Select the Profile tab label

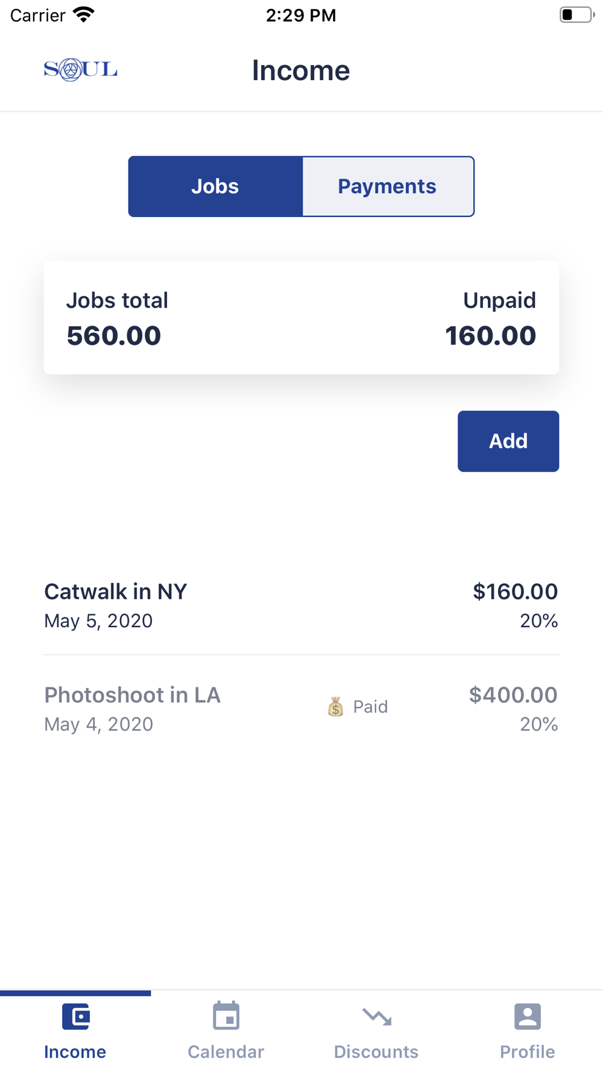tap(528, 1052)
